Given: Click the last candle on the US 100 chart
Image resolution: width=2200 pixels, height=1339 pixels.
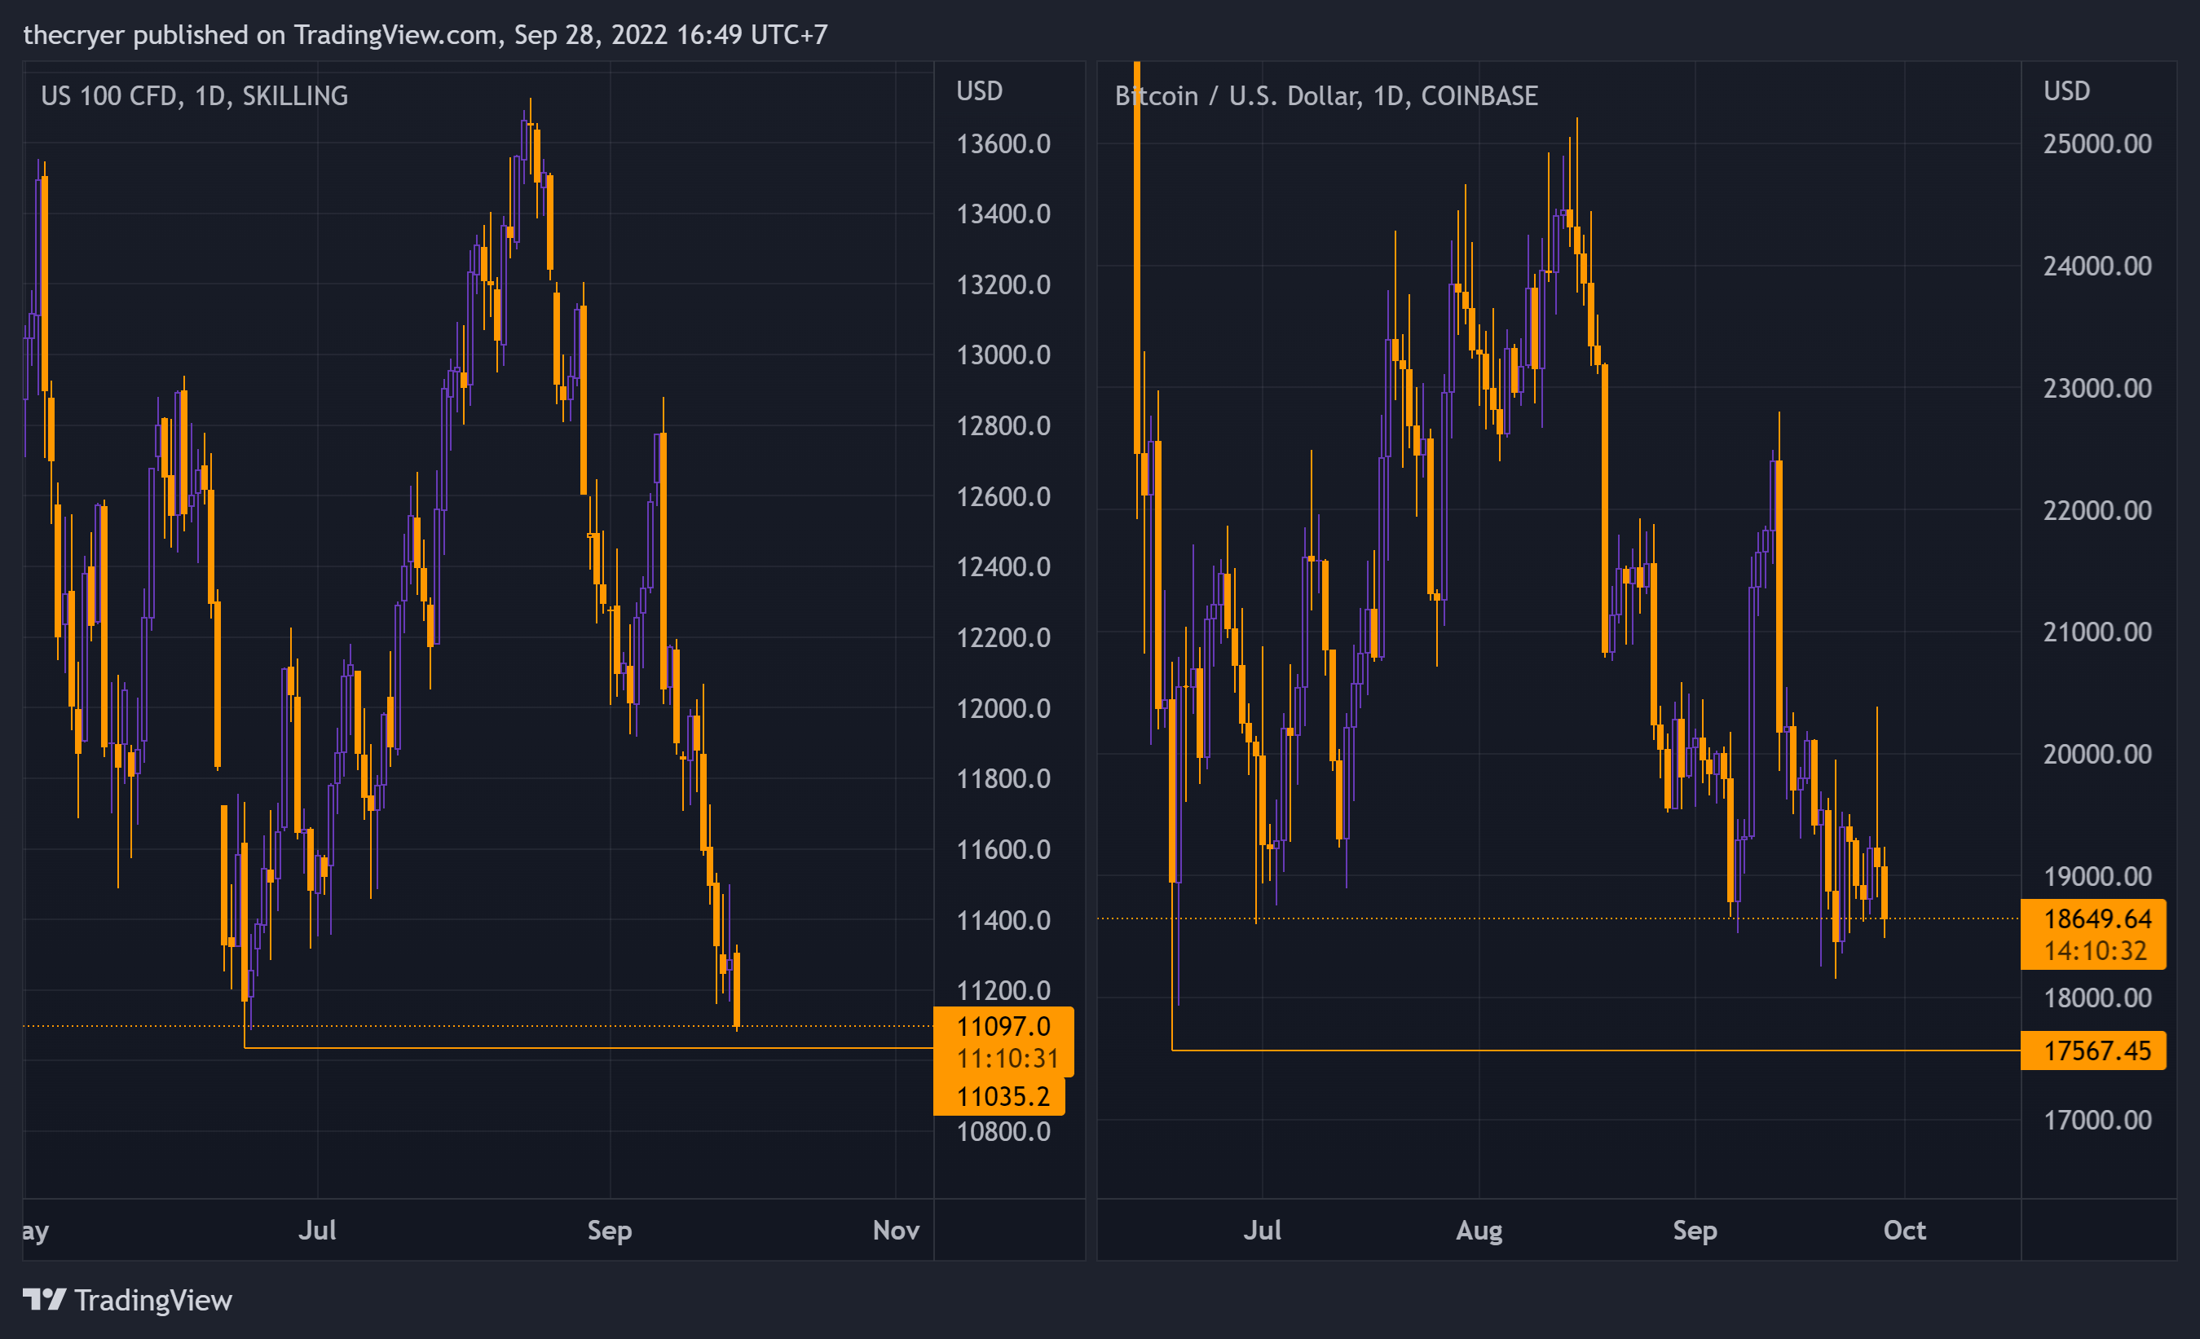Looking at the screenshot, I should click(x=737, y=989).
